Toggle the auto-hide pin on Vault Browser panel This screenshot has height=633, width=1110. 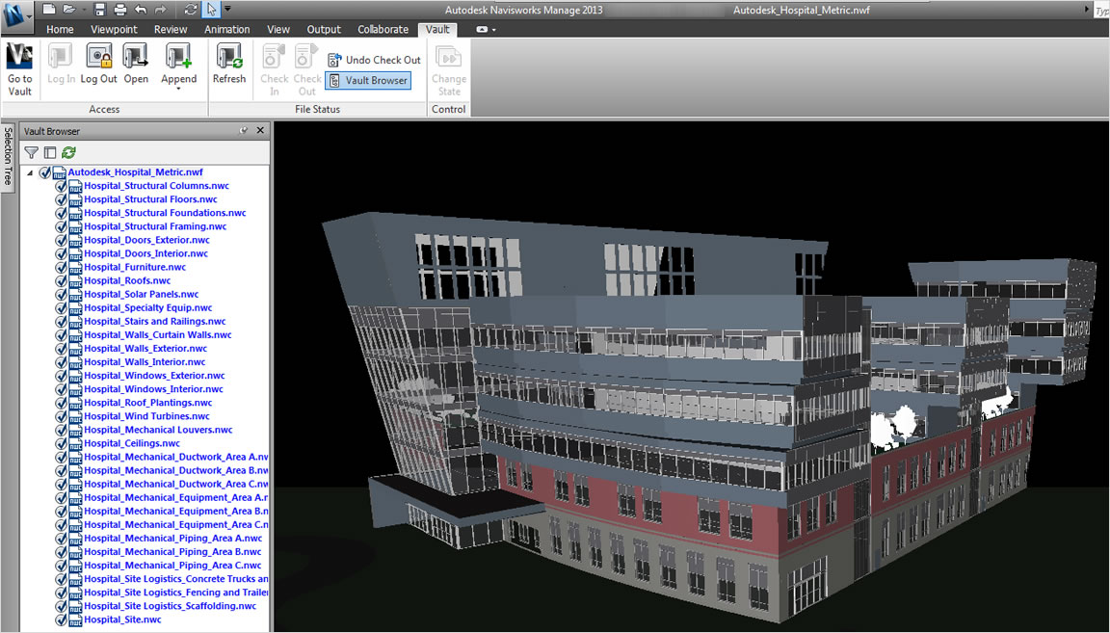pos(244,131)
